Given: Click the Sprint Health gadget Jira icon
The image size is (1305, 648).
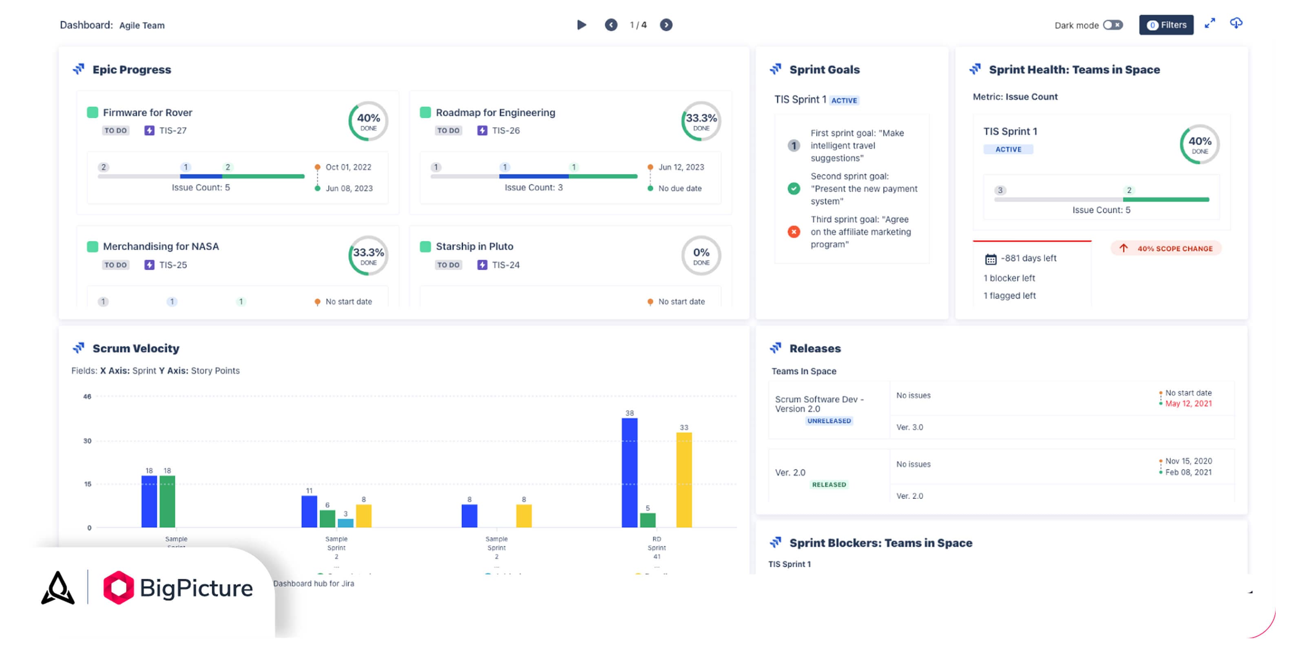Looking at the screenshot, I should (x=975, y=69).
